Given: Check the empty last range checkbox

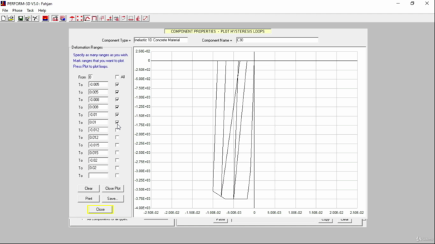Looking at the screenshot, I should click(x=117, y=175).
